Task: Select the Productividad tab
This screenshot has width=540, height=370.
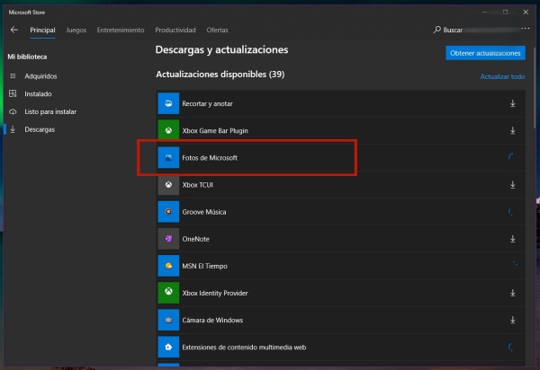Action: 175,31
